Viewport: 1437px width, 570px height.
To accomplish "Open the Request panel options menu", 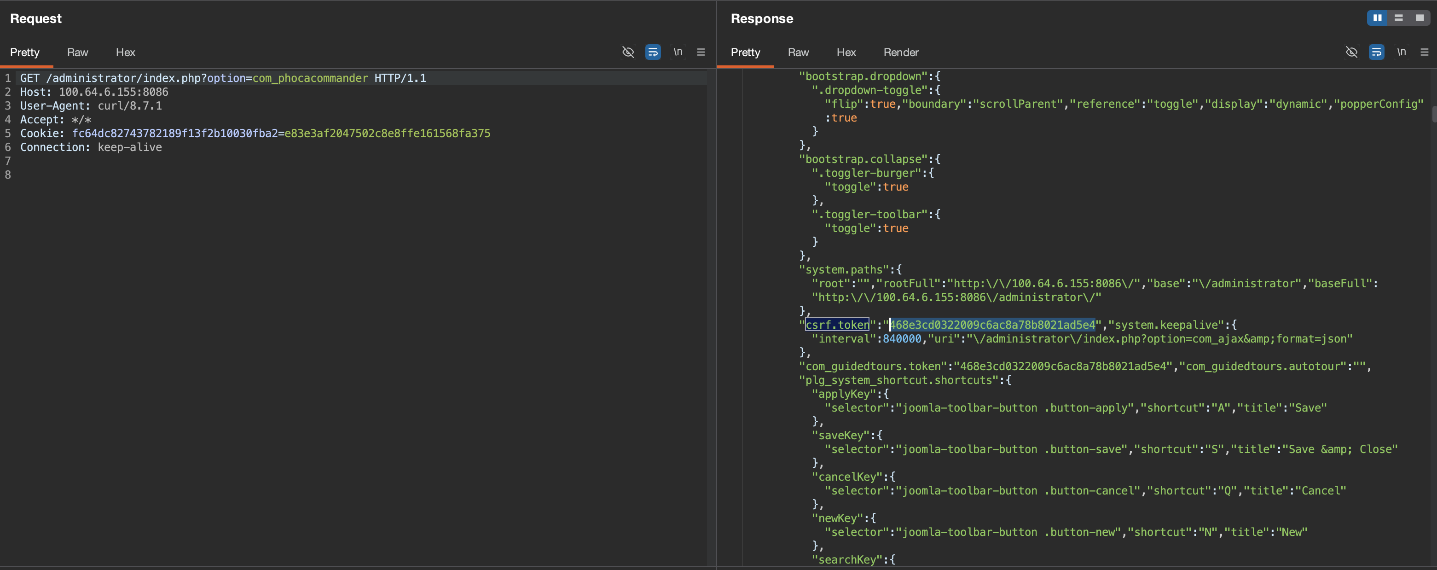I will 701,52.
